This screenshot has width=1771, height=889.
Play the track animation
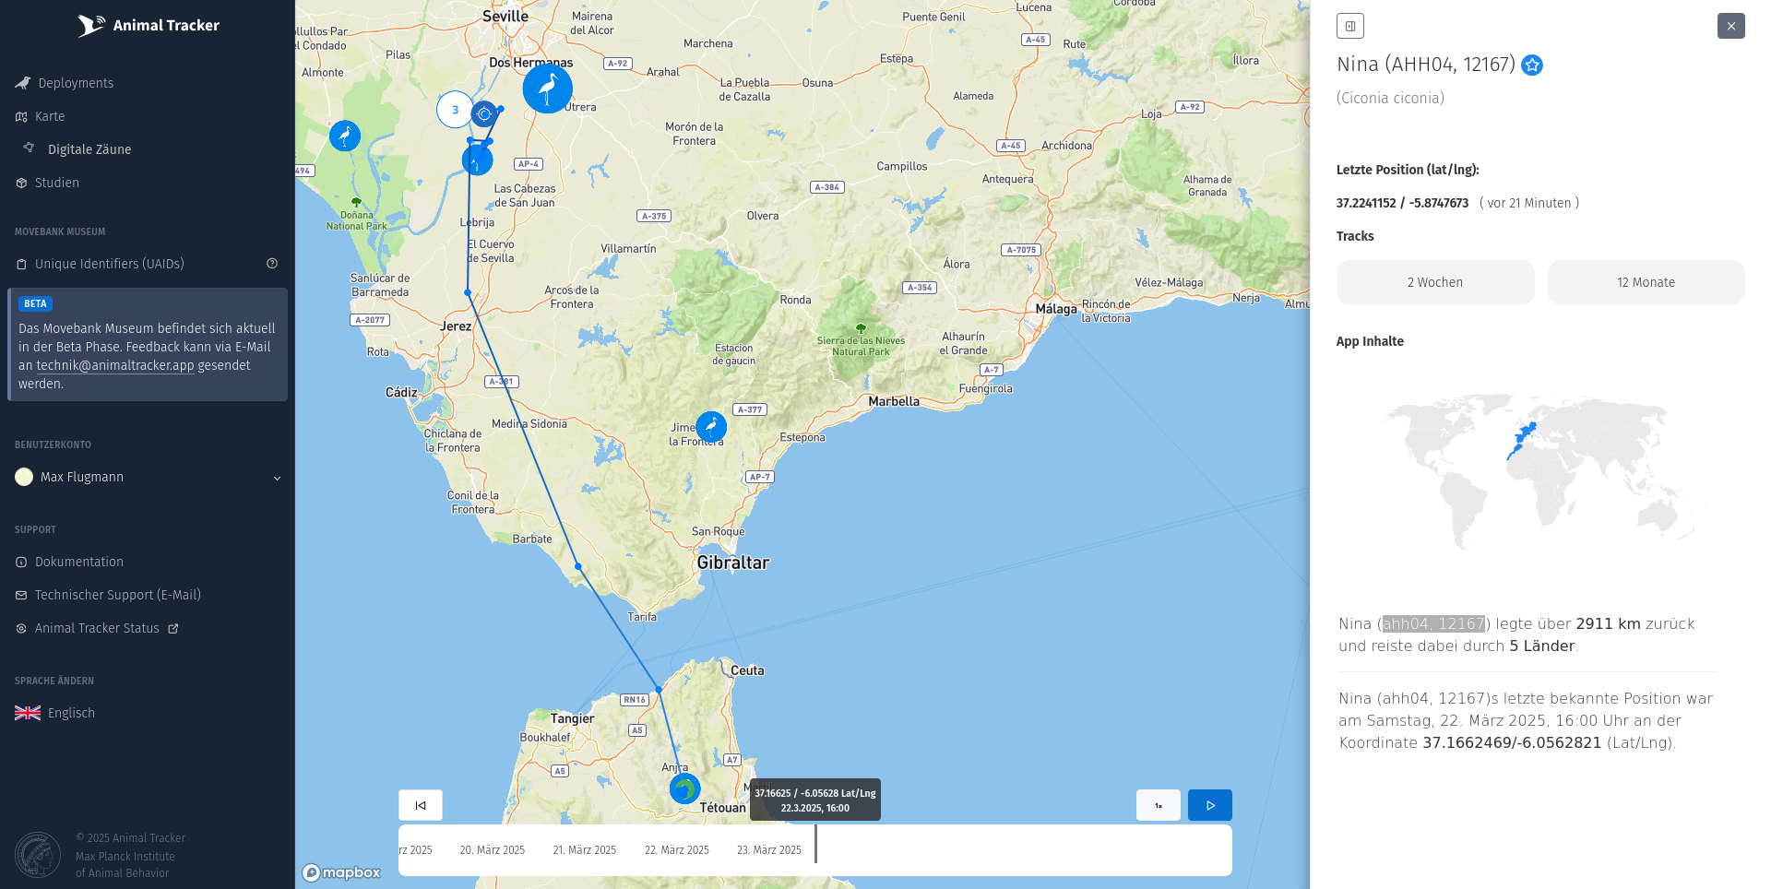tap(1209, 805)
